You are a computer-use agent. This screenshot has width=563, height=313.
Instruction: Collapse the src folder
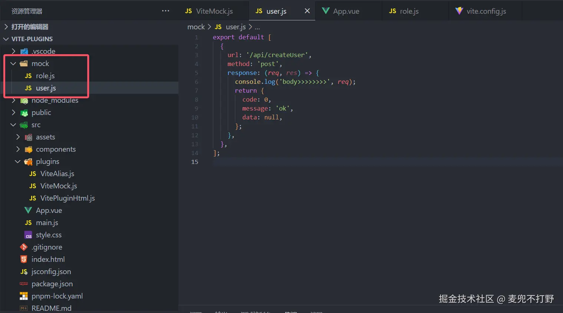pos(13,125)
